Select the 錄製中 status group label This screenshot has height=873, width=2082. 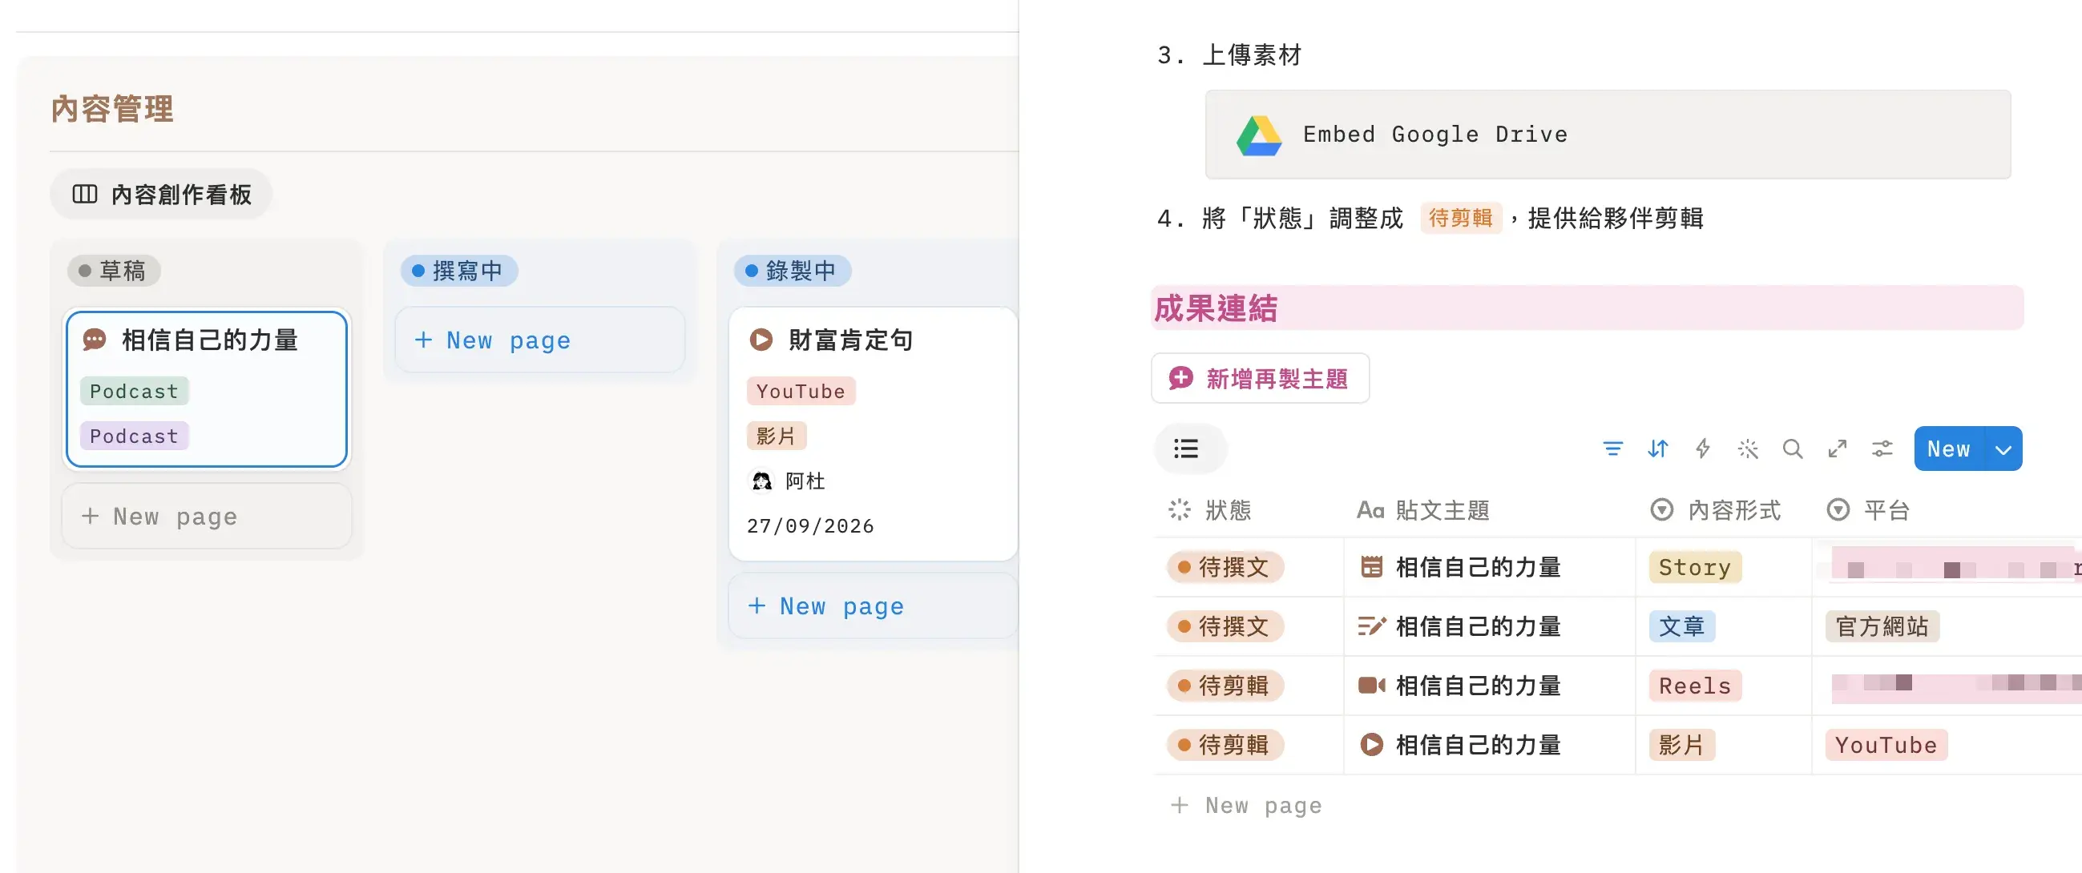pos(792,271)
